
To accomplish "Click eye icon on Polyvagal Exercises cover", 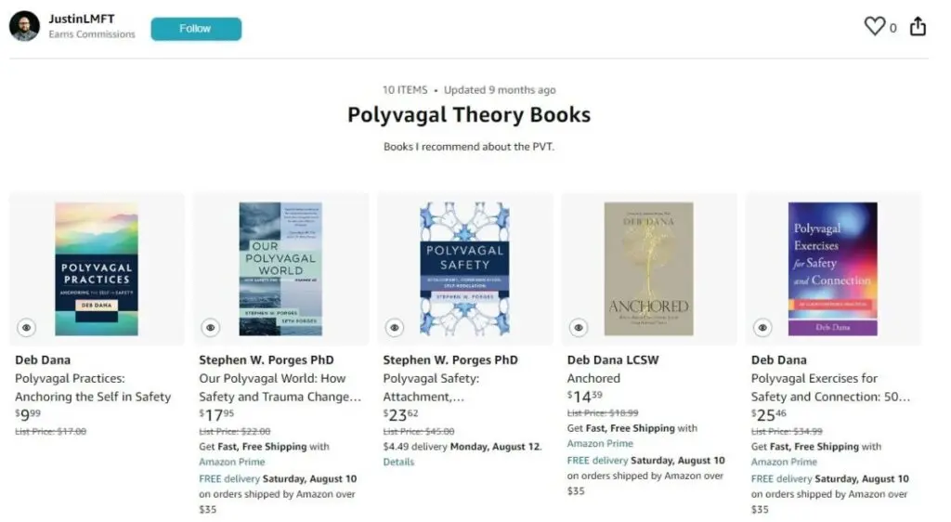I will pyautogui.click(x=762, y=327).
